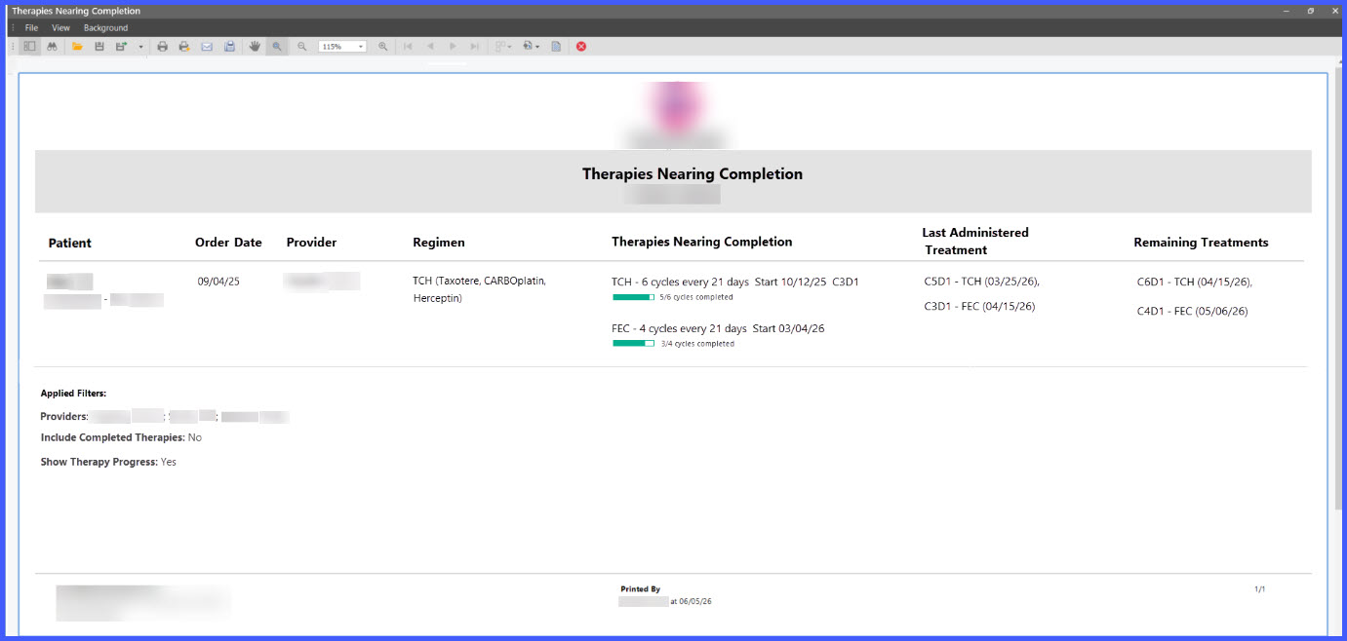Click the export document icon
Viewport: 1347px width, 641px height.
tap(121, 46)
